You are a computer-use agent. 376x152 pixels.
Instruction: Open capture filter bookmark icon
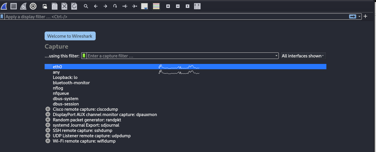point(84,56)
